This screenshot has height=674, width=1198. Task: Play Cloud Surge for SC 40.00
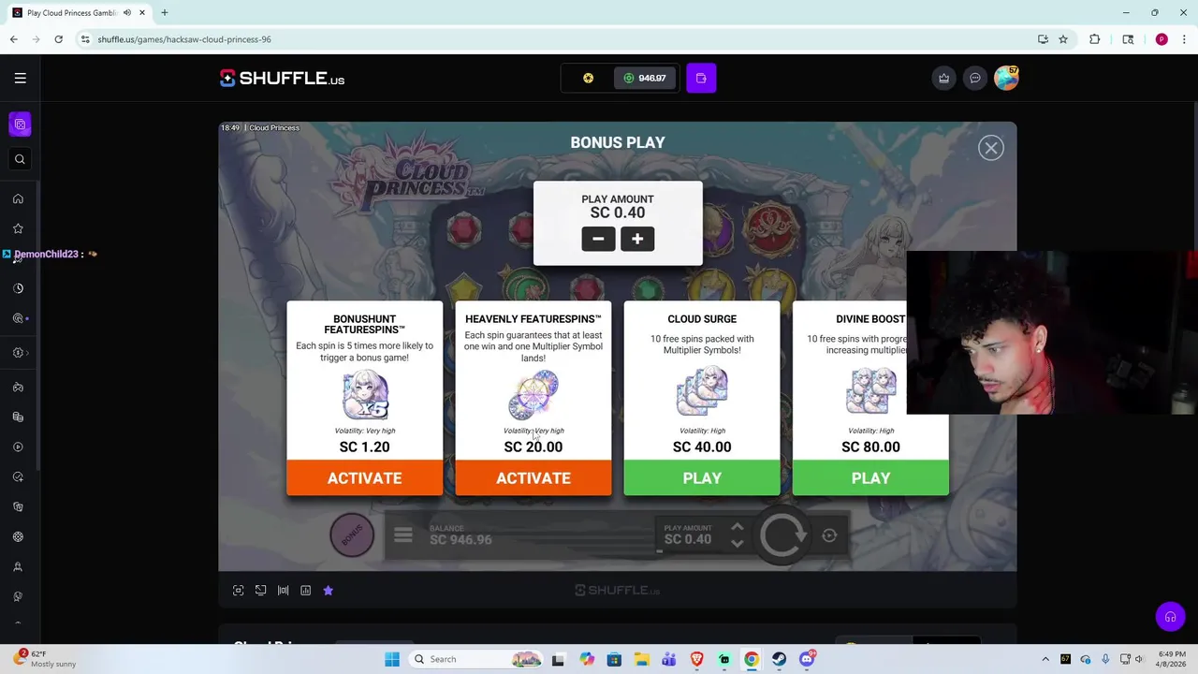click(x=702, y=477)
